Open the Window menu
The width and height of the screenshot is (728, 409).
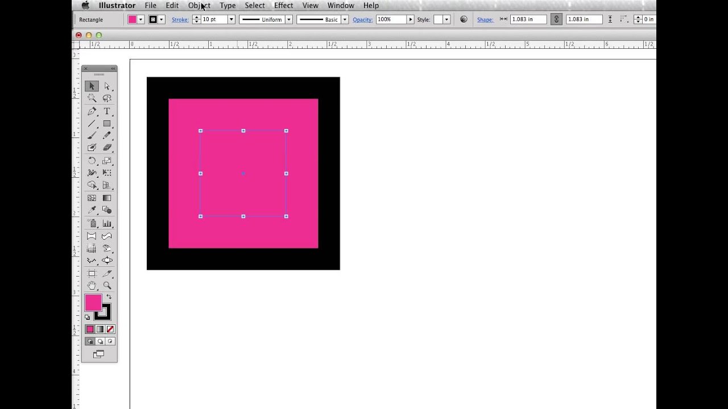[341, 6]
